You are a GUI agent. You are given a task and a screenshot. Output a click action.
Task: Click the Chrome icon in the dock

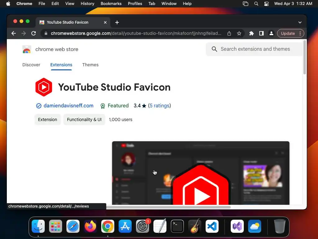coord(108,226)
